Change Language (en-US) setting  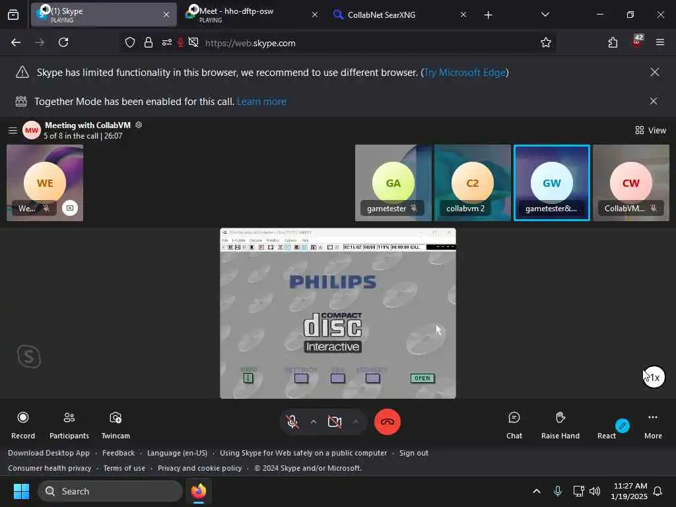click(x=177, y=453)
